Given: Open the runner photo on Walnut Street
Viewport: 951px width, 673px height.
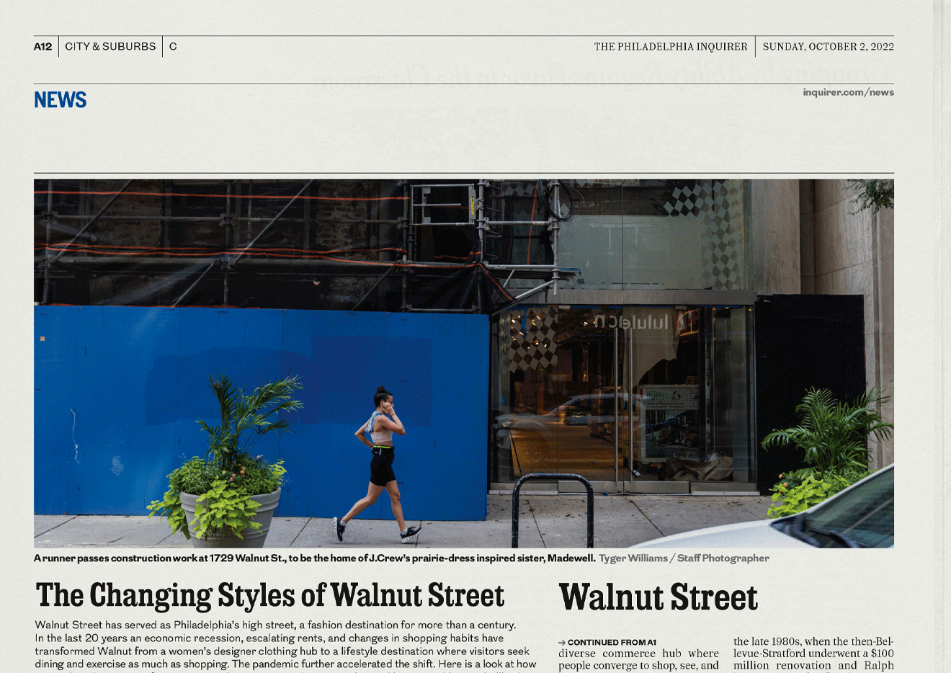Looking at the screenshot, I should (464, 363).
